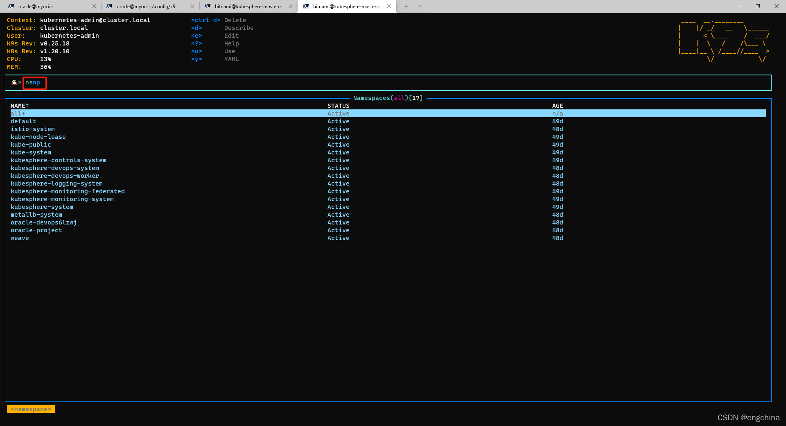The height and width of the screenshot is (426, 786).
Task: Click the Namespaces(all)[17] table title
Action: (x=388, y=98)
